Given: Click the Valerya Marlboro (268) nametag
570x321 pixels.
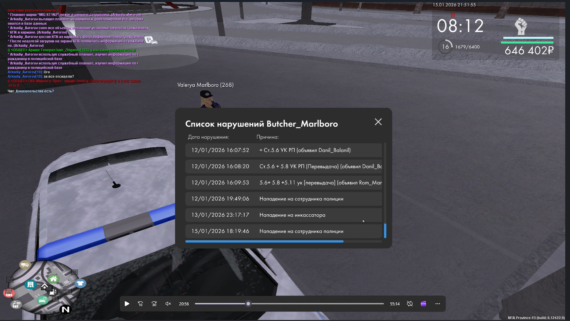Looking at the screenshot, I should tap(205, 85).
